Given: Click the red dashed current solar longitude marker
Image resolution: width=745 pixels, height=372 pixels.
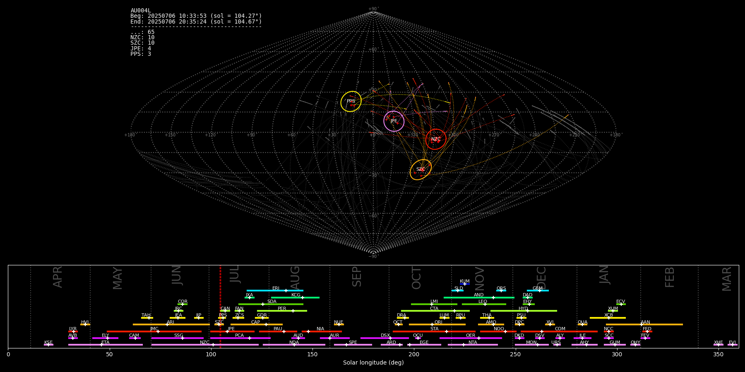Looking at the screenshot, I should point(220,307).
